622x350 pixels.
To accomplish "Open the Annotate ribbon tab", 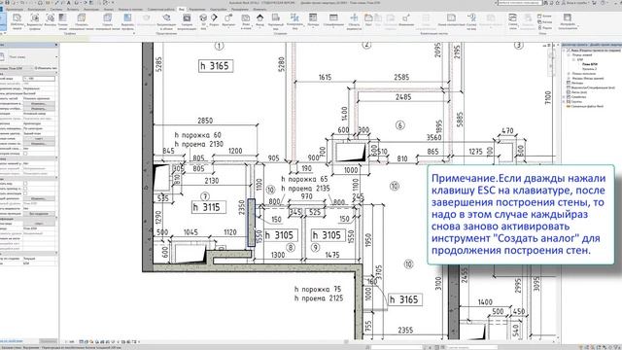I will (91, 9).
